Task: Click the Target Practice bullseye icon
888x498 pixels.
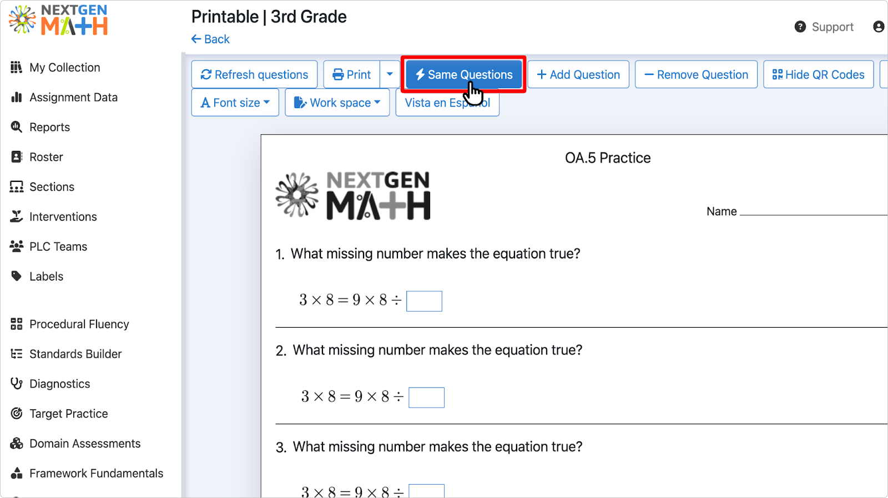Action: [17, 413]
